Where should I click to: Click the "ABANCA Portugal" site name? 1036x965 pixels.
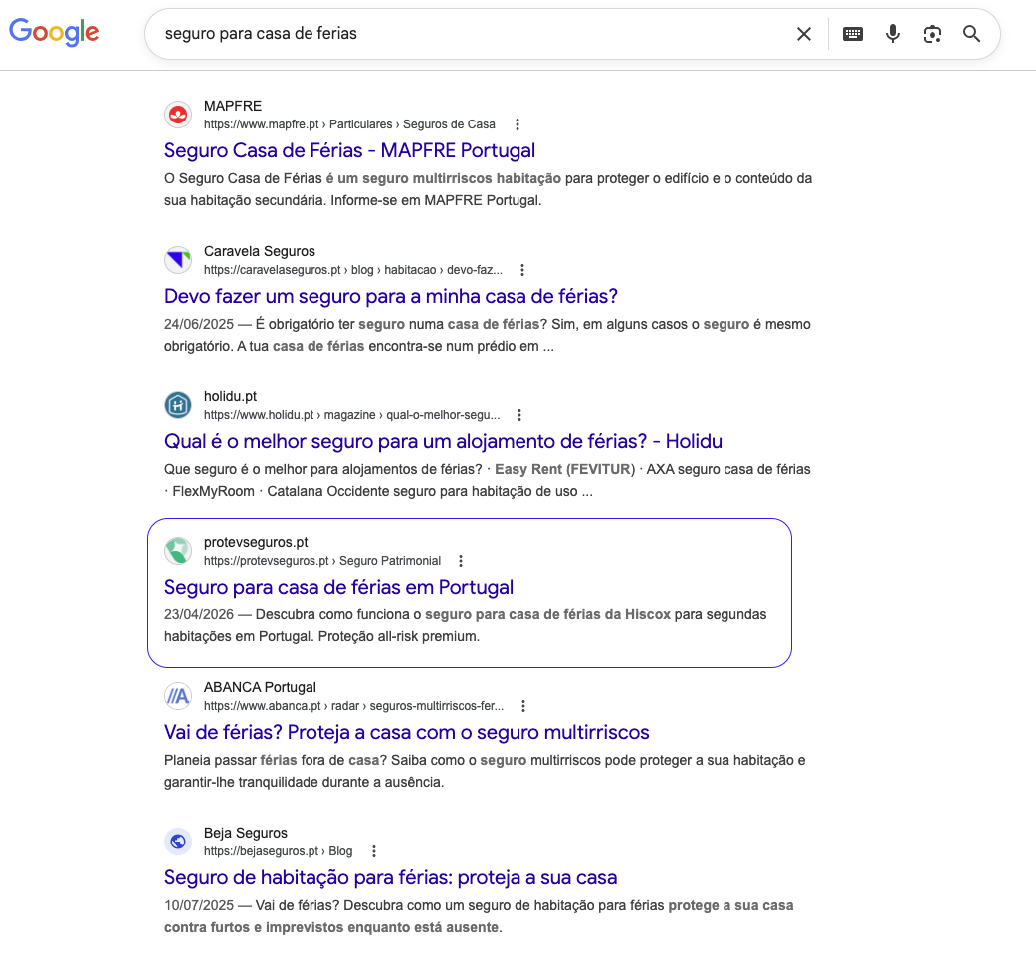point(260,687)
